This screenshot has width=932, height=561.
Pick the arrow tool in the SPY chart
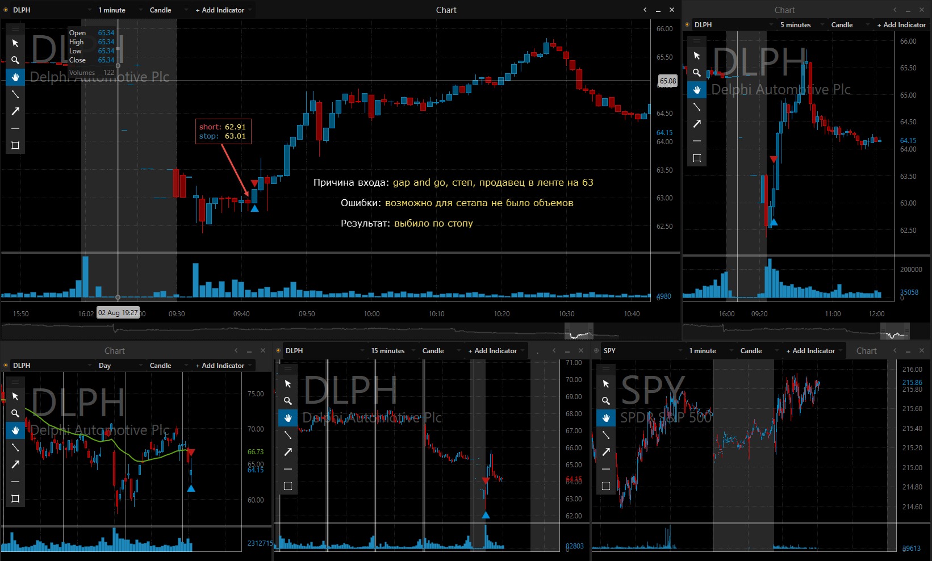pyautogui.click(x=606, y=452)
